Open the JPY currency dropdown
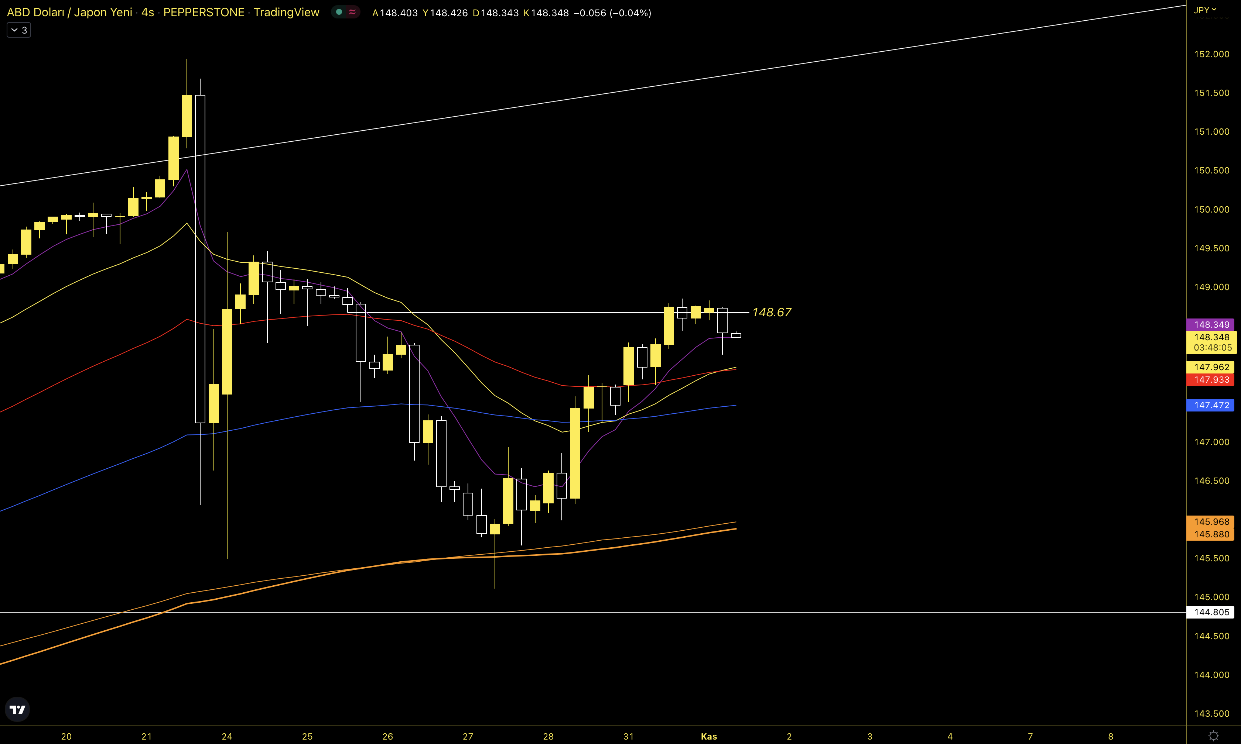 pyautogui.click(x=1205, y=10)
